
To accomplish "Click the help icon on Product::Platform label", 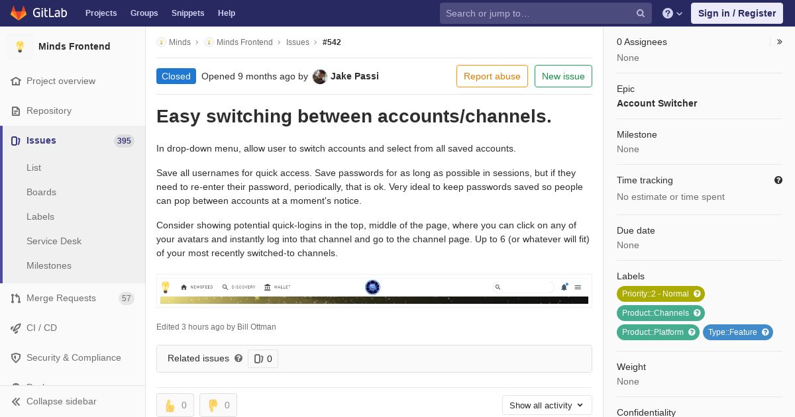I will pos(692,332).
